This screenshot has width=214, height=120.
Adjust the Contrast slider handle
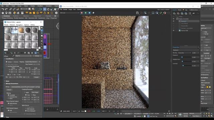coord(183,66)
